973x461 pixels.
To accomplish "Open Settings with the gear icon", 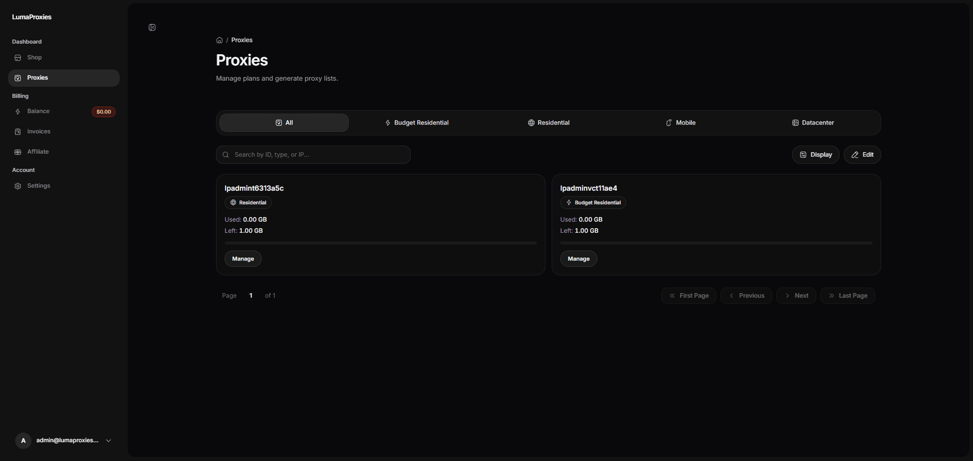I will pyautogui.click(x=18, y=186).
